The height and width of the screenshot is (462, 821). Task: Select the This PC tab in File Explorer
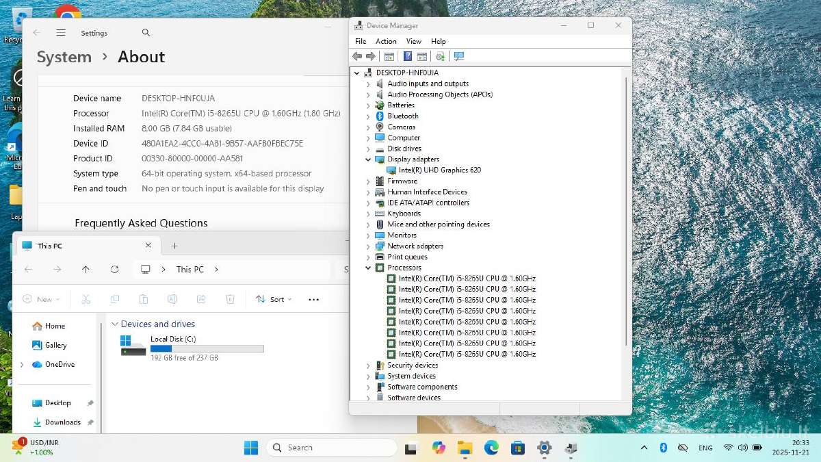pyautogui.click(x=87, y=246)
